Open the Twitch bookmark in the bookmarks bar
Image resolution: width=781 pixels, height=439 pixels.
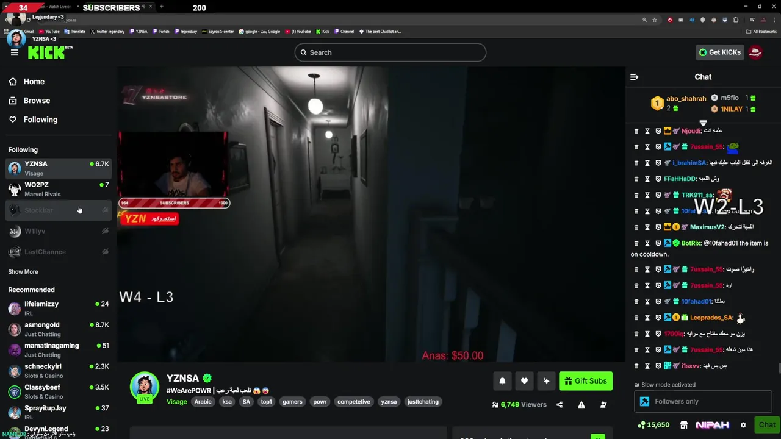[x=161, y=31]
